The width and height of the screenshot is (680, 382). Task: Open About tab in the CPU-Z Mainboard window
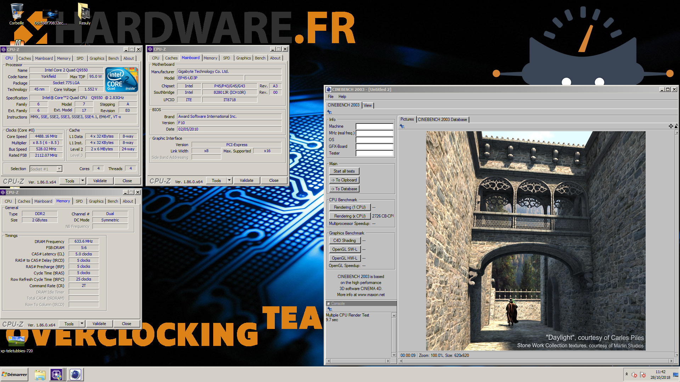(x=275, y=58)
